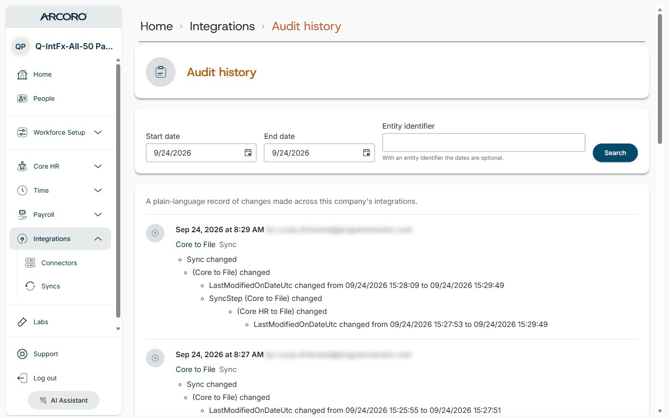Click the Search button
Image resolution: width=669 pixels, height=418 pixels.
[x=615, y=153]
